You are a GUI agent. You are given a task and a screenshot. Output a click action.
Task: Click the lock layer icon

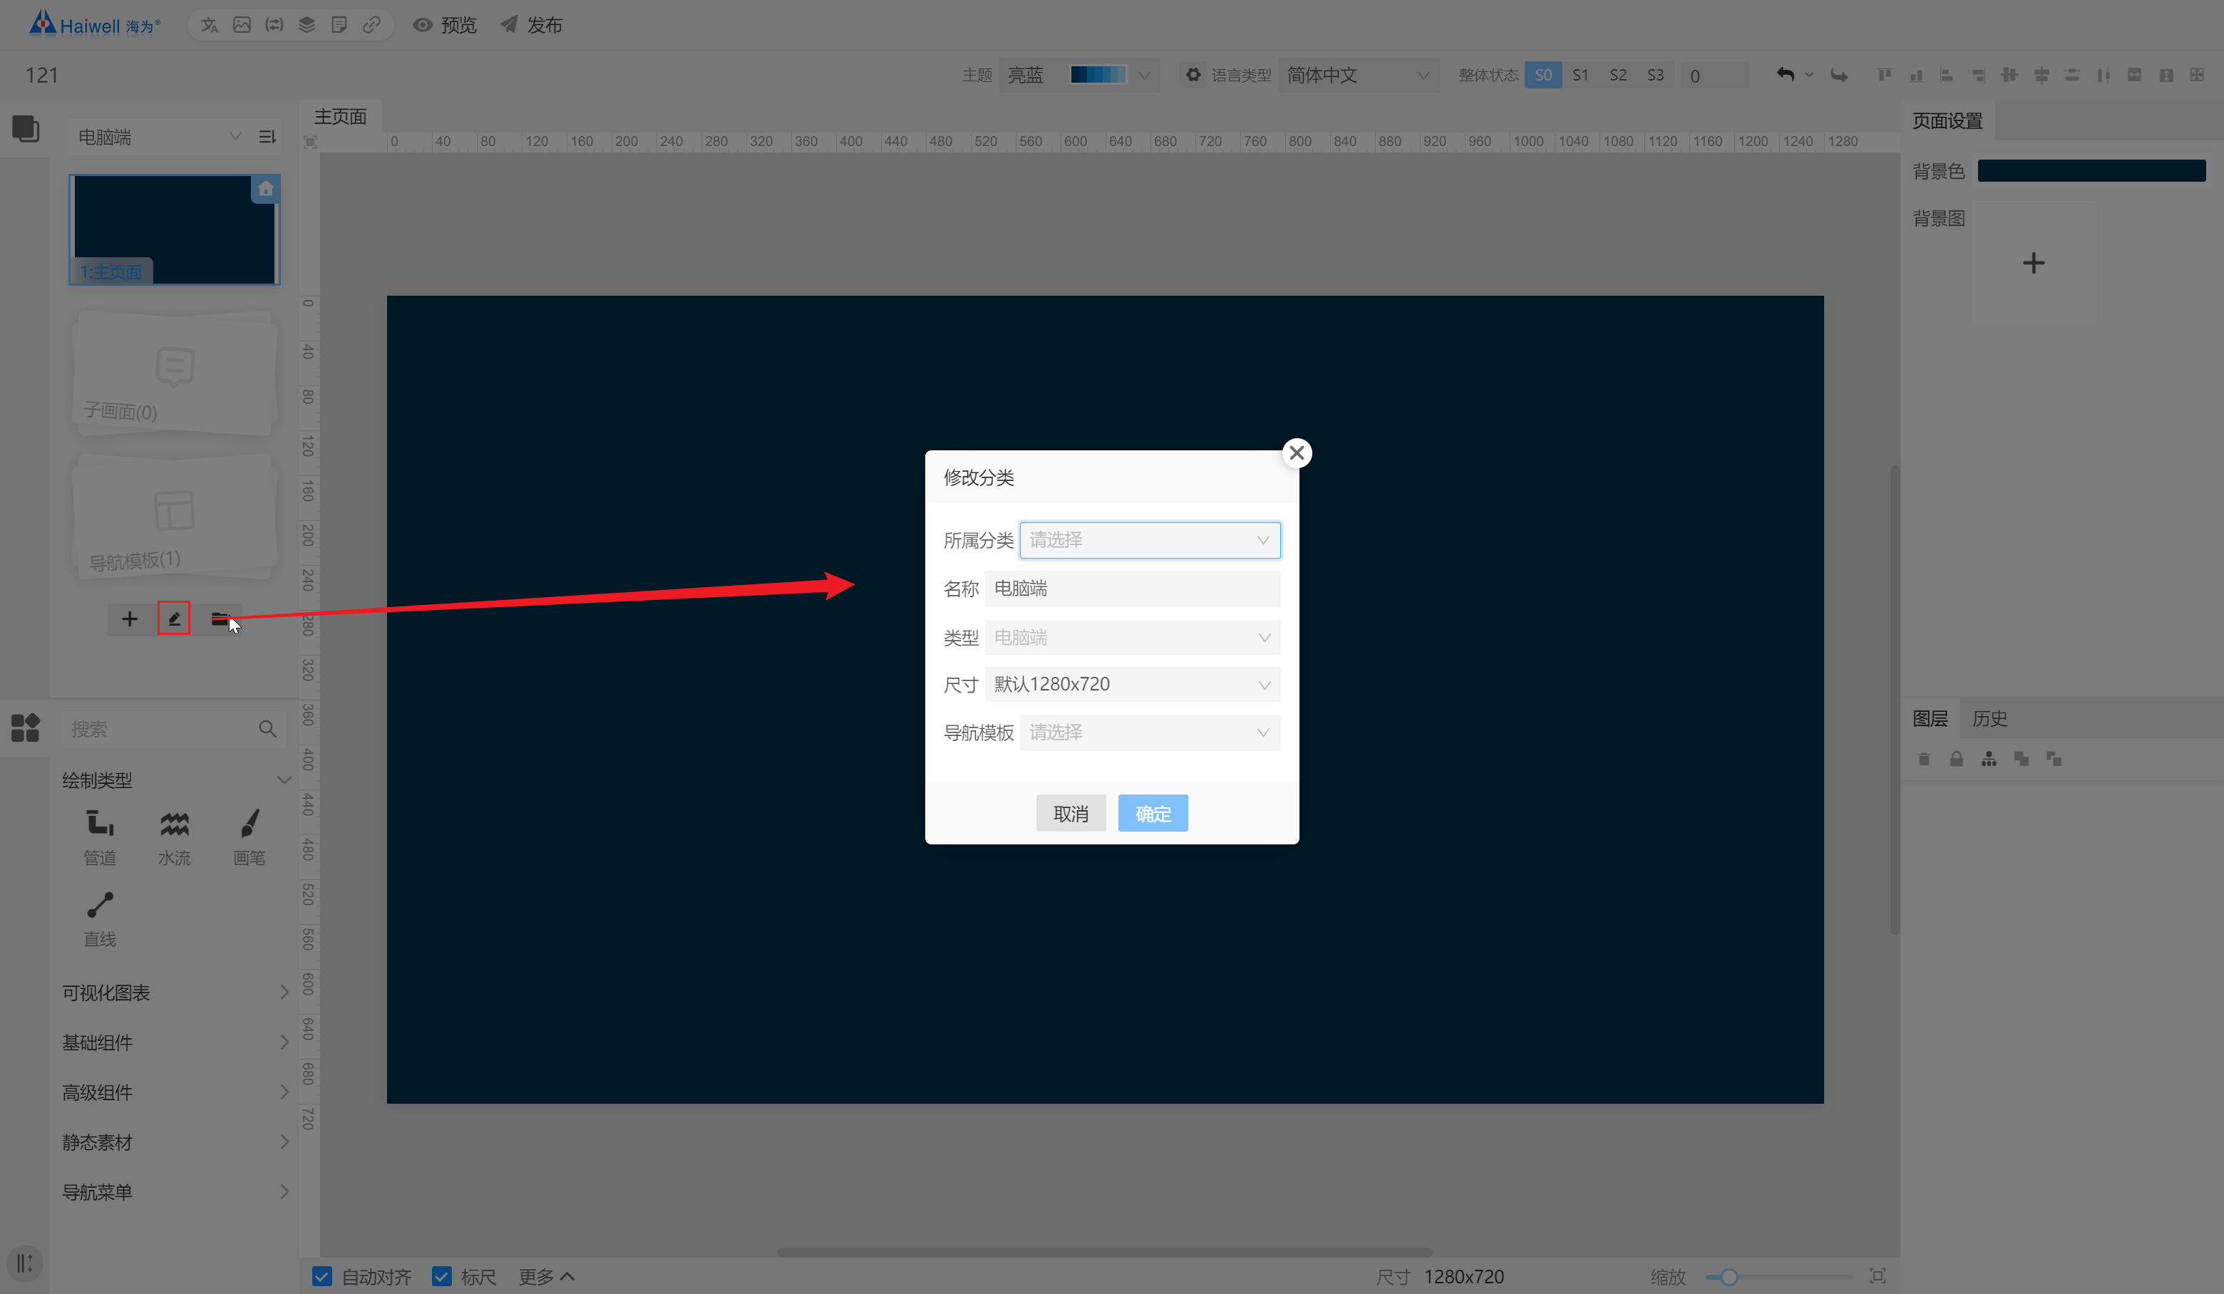1957,759
